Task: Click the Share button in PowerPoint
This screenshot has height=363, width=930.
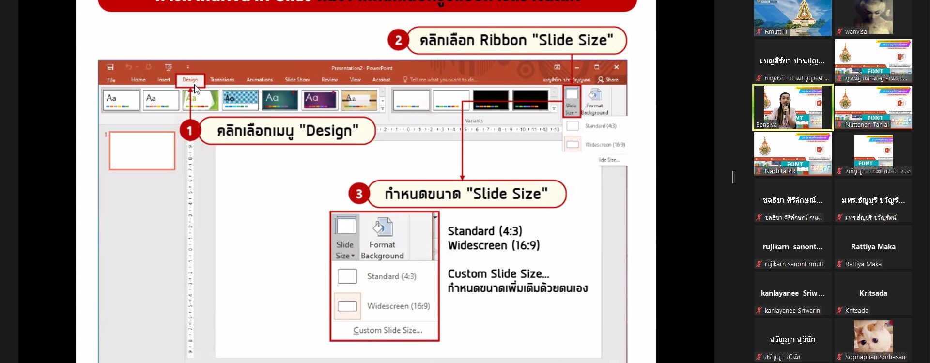Action: click(608, 80)
